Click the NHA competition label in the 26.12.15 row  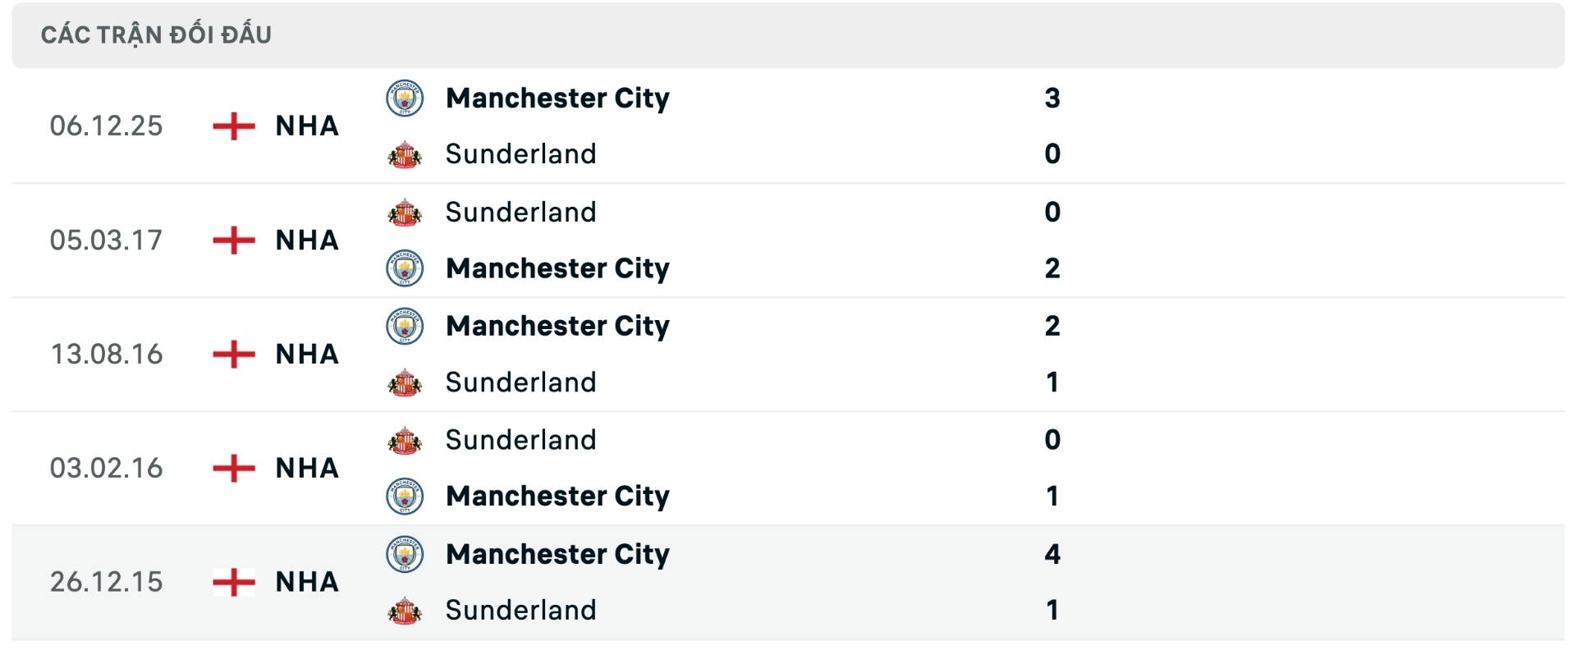306,582
